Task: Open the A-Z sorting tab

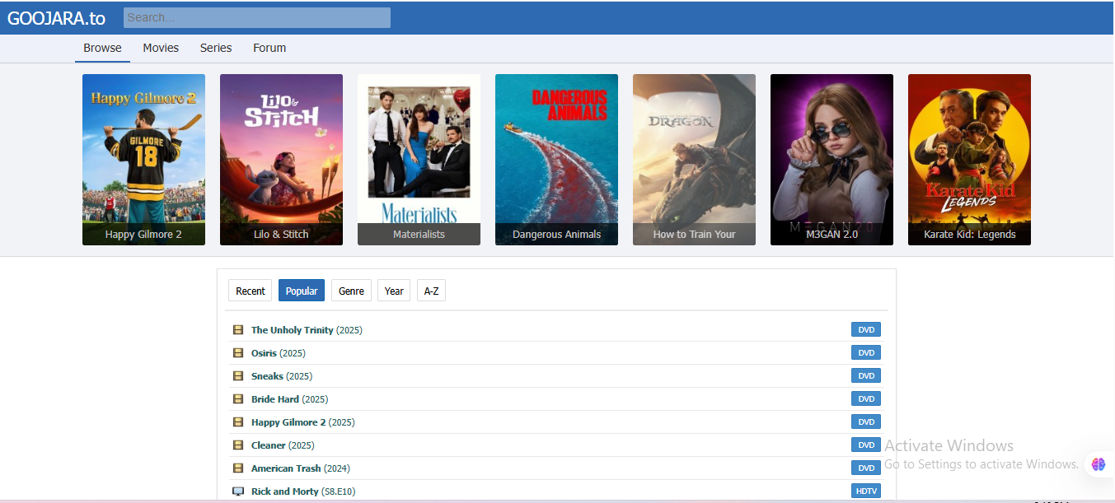Action: pyautogui.click(x=431, y=290)
